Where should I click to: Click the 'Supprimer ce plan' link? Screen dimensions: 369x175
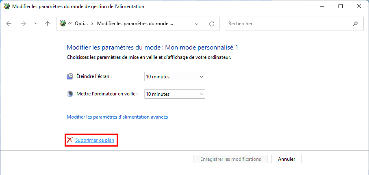pos(95,140)
